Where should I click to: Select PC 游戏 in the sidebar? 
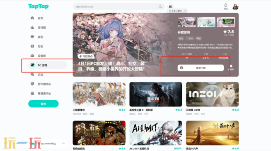(48, 65)
